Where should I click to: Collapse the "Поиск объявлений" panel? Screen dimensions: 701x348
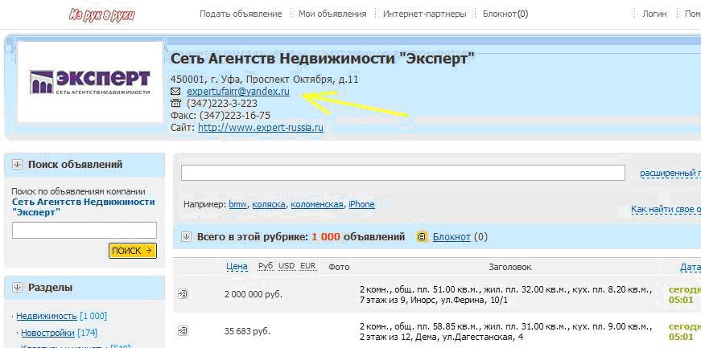click(17, 165)
